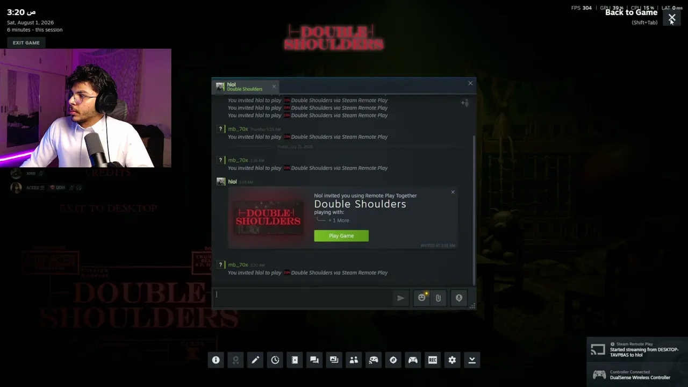
Task: Open the overlay Settings gear
Action: (452, 360)
